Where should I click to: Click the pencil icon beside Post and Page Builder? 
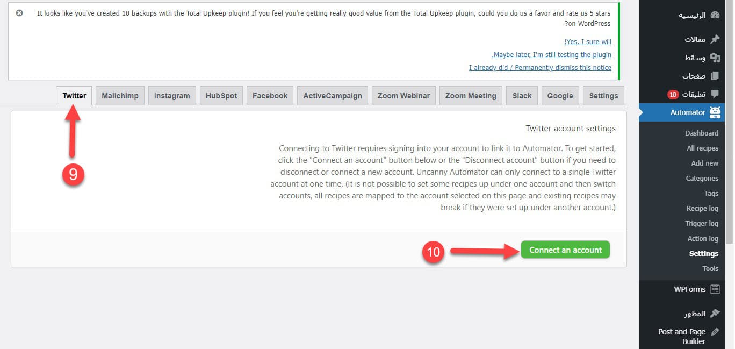715,332
